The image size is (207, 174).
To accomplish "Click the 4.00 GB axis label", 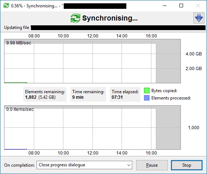I will 194,54.
